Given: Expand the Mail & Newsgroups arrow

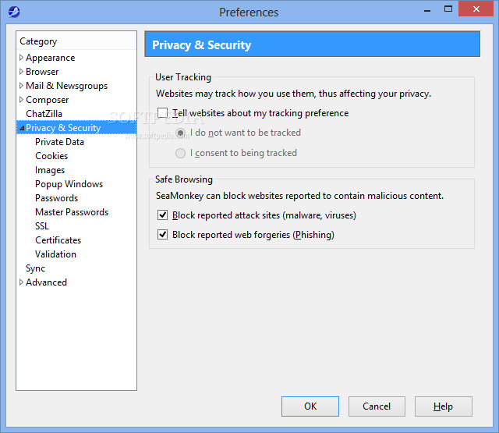Looking at the screenshot, I should click(21, 86).
